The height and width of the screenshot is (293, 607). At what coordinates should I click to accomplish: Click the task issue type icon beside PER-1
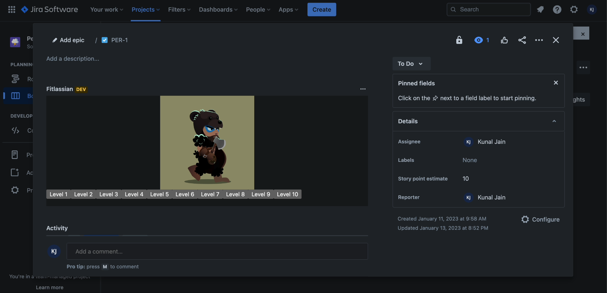(104, 40)
